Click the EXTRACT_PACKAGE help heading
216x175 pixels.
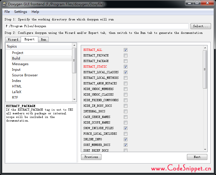point(21,106)
